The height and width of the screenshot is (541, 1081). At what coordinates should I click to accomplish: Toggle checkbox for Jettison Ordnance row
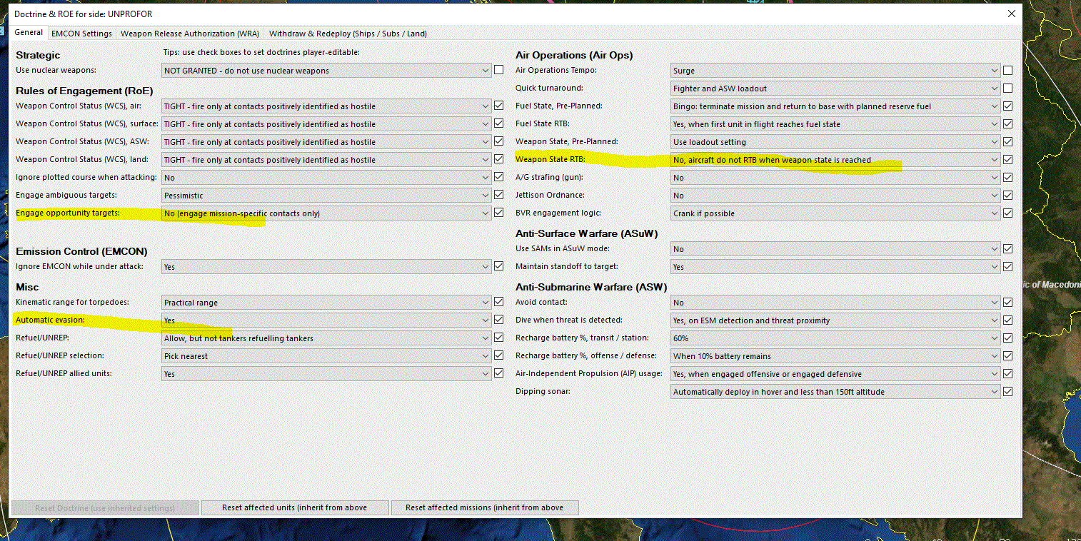(x=1007, y=195)
